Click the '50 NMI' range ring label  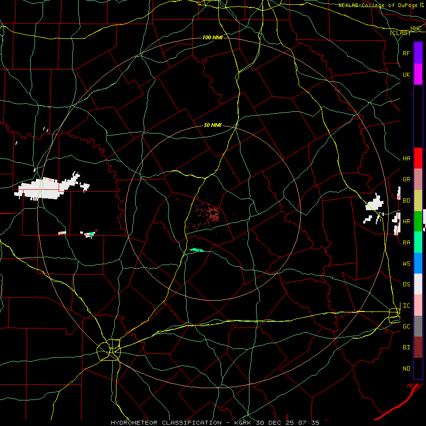point(213,125)
